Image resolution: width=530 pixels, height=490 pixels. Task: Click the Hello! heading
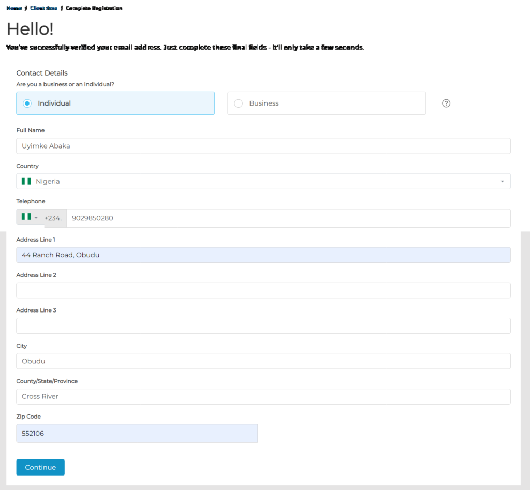point(30,29)
